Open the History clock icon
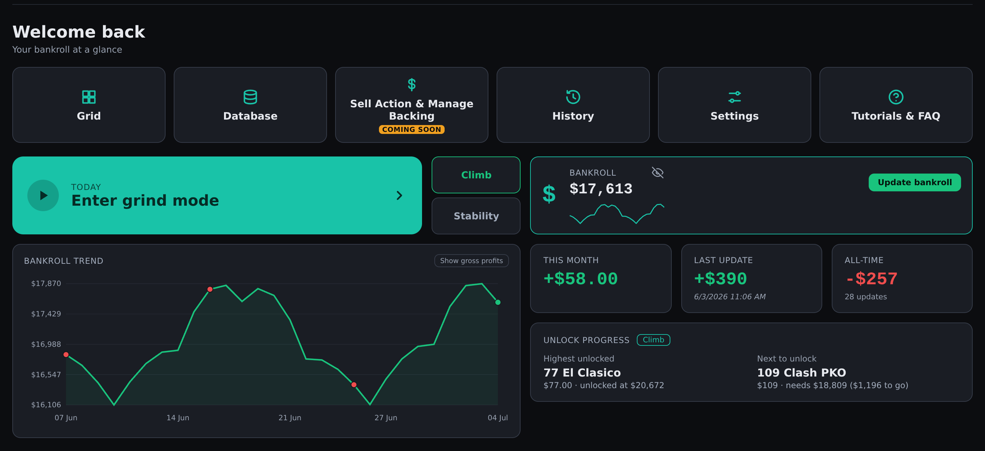Screen dimensions: 985x451 (x=573, y=97)
